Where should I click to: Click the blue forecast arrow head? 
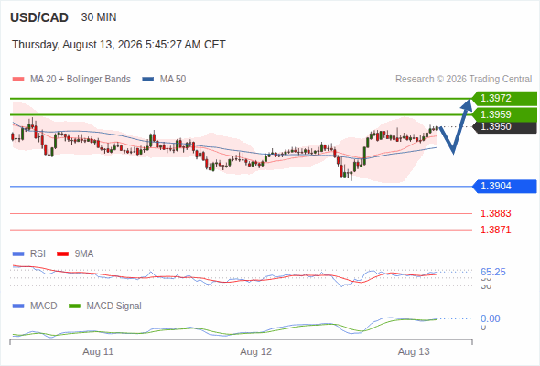467,104
